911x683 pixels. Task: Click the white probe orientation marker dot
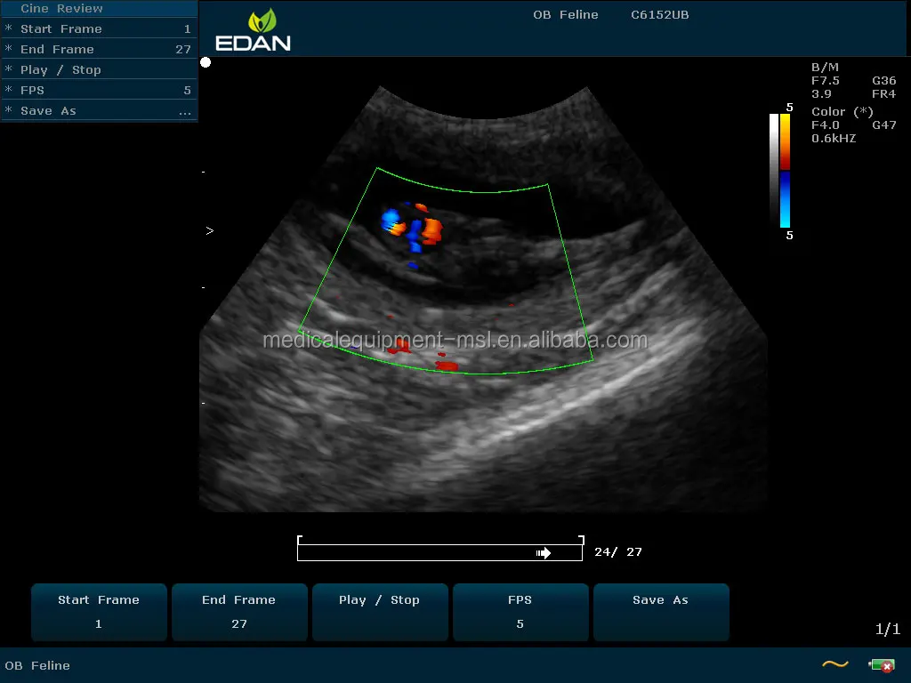(206, 62)
